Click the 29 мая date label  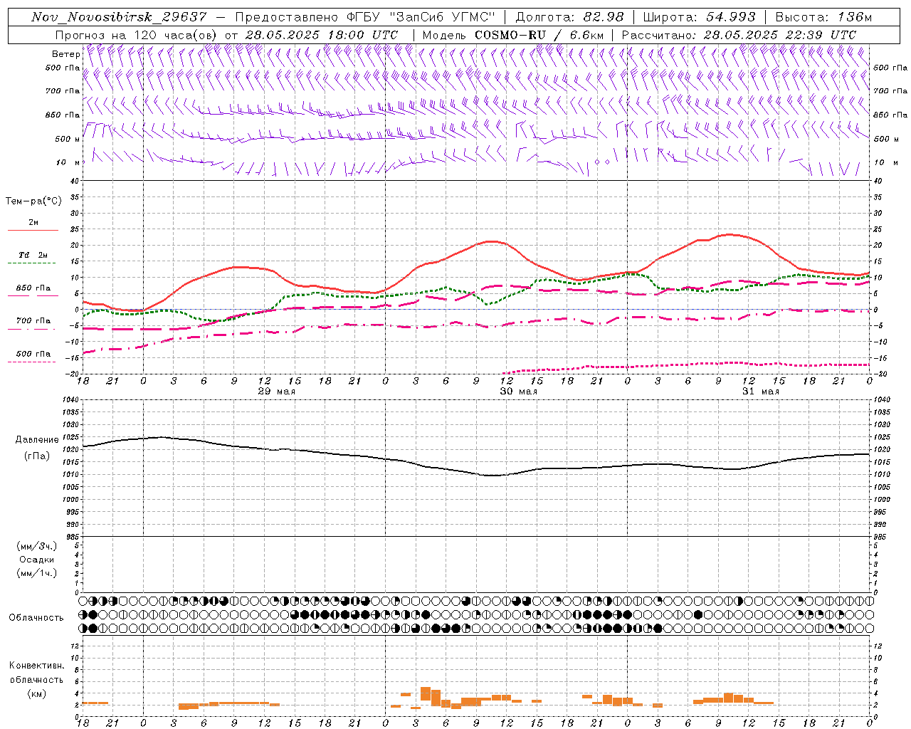[x=277, y=392]
